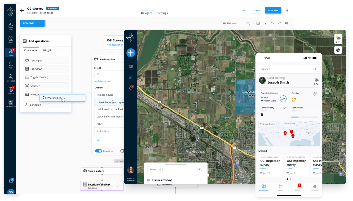
Task: Click the Leaks to verify checkmark
Action: tap(285, 108)
